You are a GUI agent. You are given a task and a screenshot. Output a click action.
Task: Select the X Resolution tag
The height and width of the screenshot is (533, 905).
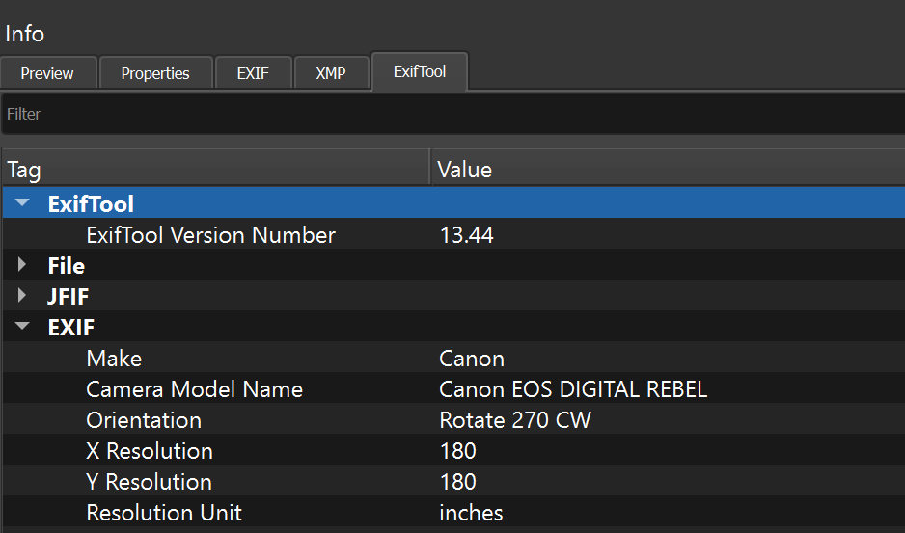point(150,451)
